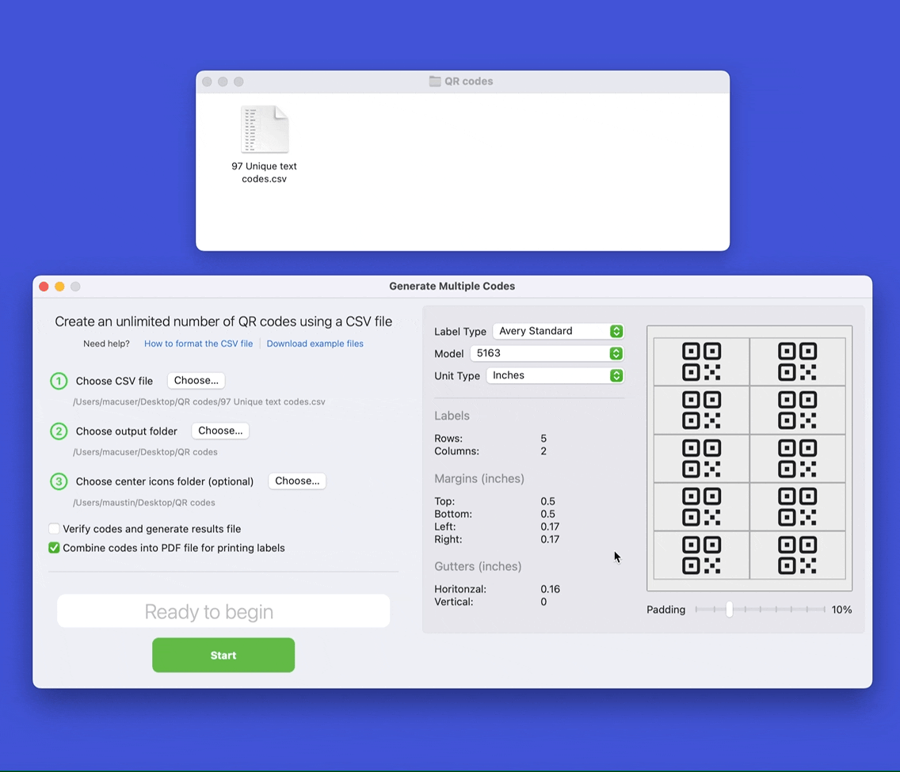Click Choose button for CSV file
900x772 pixels.
[x=196, y=380]
